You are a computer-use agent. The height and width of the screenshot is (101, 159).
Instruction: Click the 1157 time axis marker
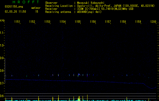click(x=108, y=22)
